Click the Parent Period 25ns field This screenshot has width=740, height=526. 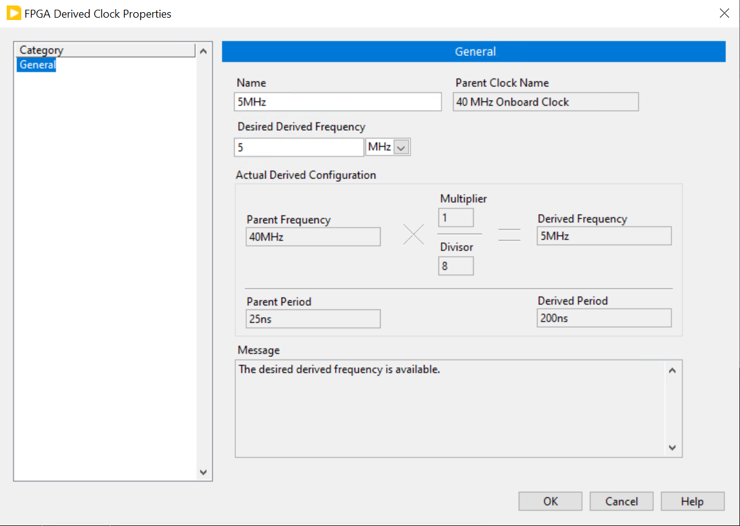tap(313, 319)
